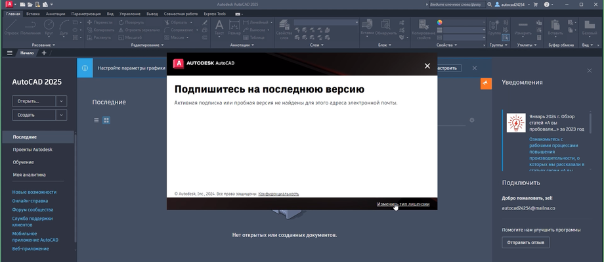Click Копирование свойств (Match Properties) tool
The image size is (604, 262).
tap(423, 30)
